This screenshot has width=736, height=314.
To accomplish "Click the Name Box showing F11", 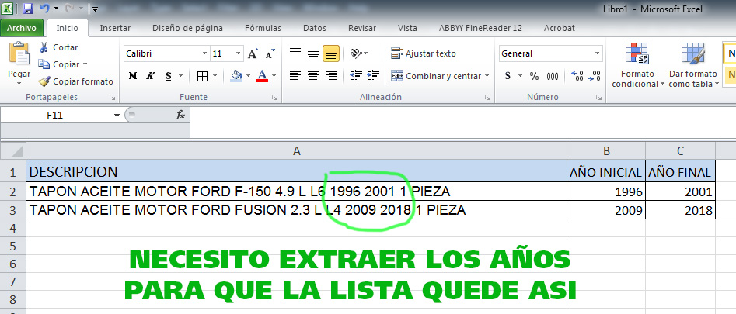I will pyautogui.click(x=55, y=115).
